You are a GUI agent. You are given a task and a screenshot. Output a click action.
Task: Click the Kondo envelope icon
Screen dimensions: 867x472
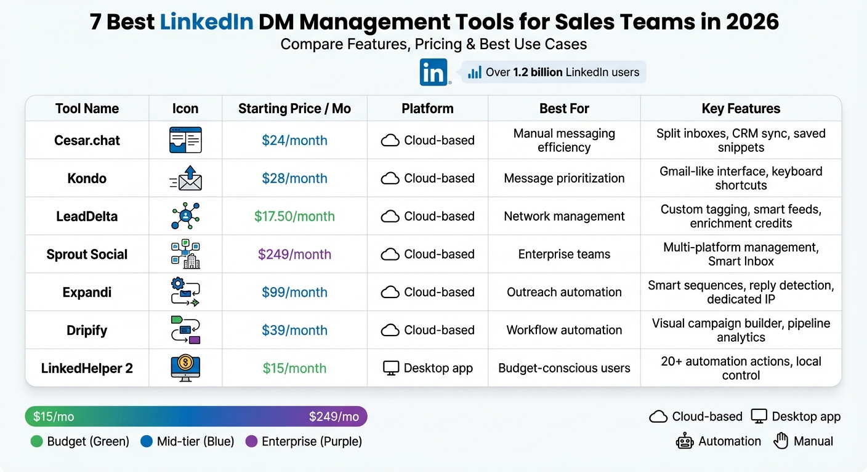click(x=185, y=178)
